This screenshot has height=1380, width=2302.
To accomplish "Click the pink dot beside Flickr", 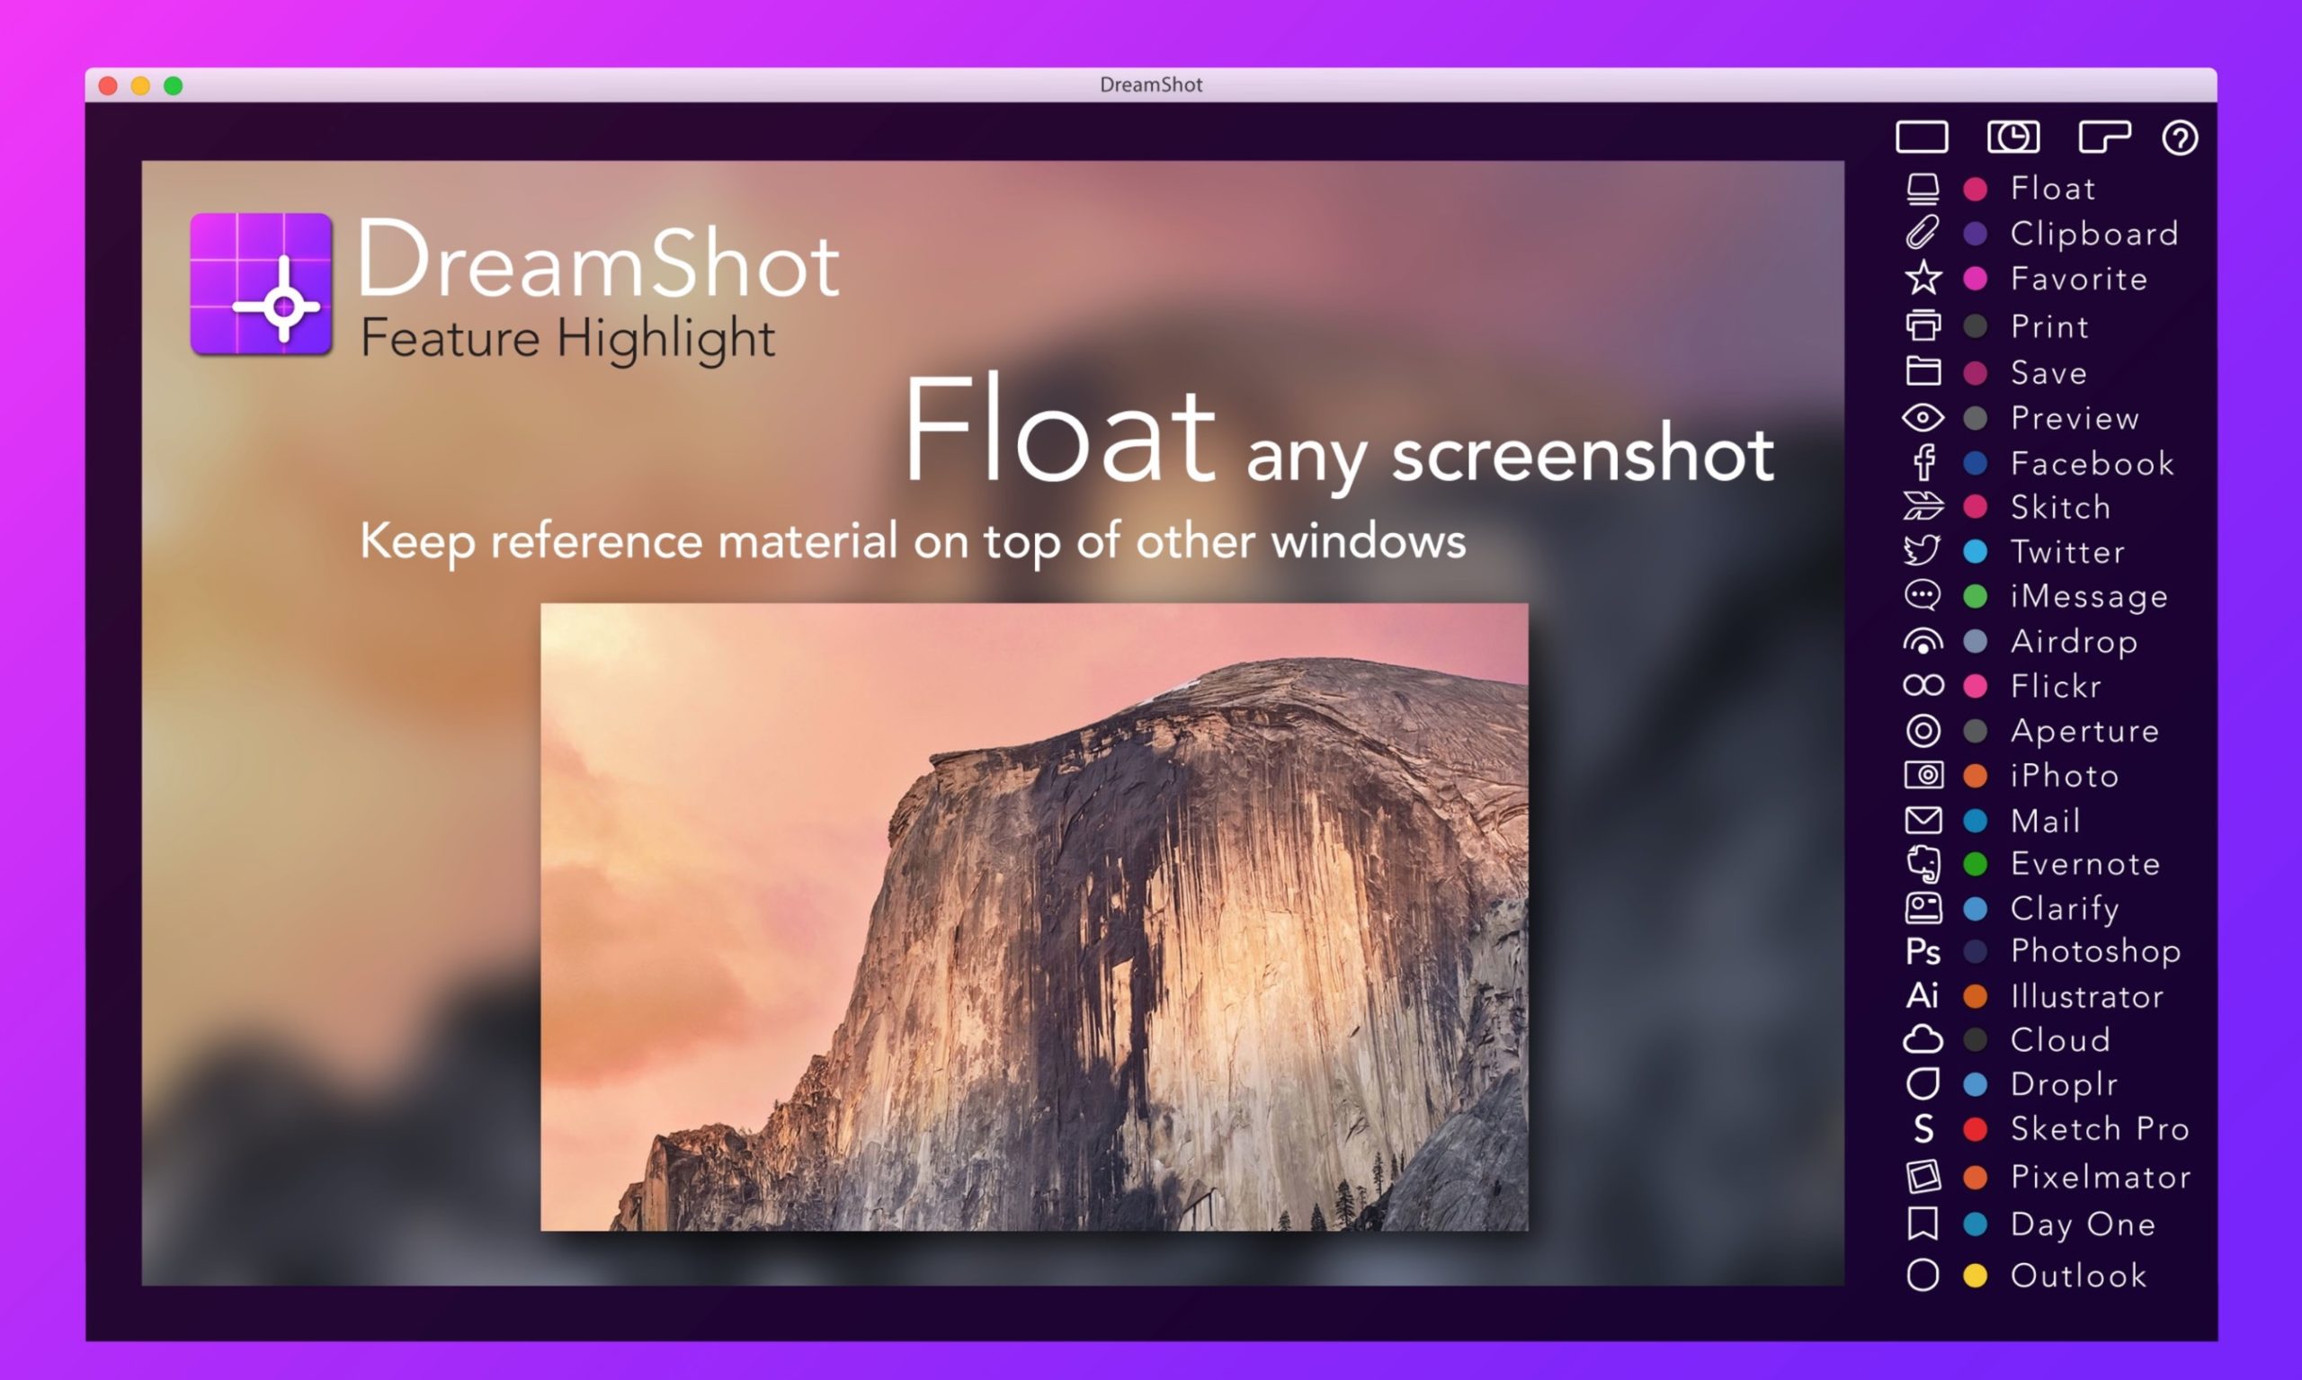I will 1976,685.
